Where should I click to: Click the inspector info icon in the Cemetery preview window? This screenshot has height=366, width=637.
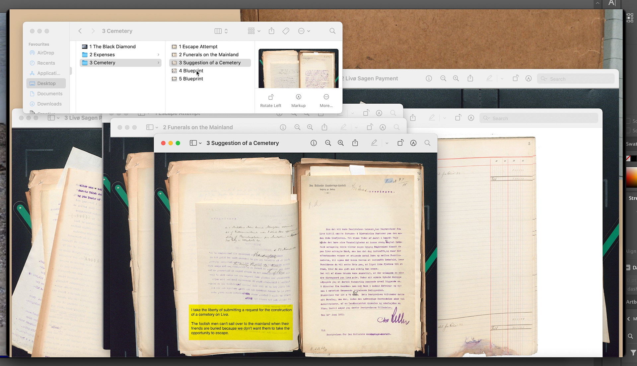[x=314, y=143]
